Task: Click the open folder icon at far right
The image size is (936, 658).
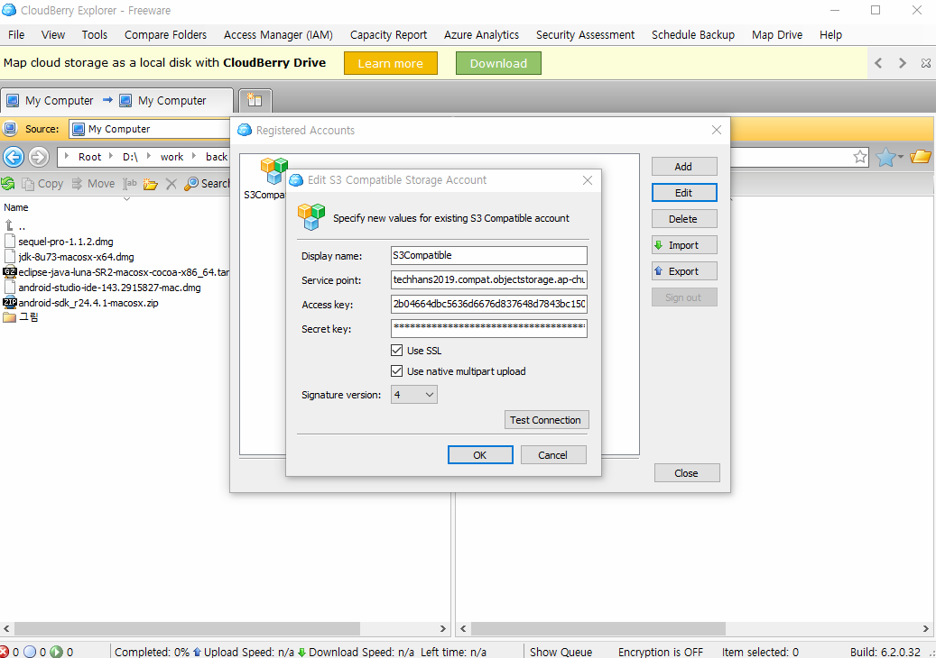Action: (x=921, y=157)
